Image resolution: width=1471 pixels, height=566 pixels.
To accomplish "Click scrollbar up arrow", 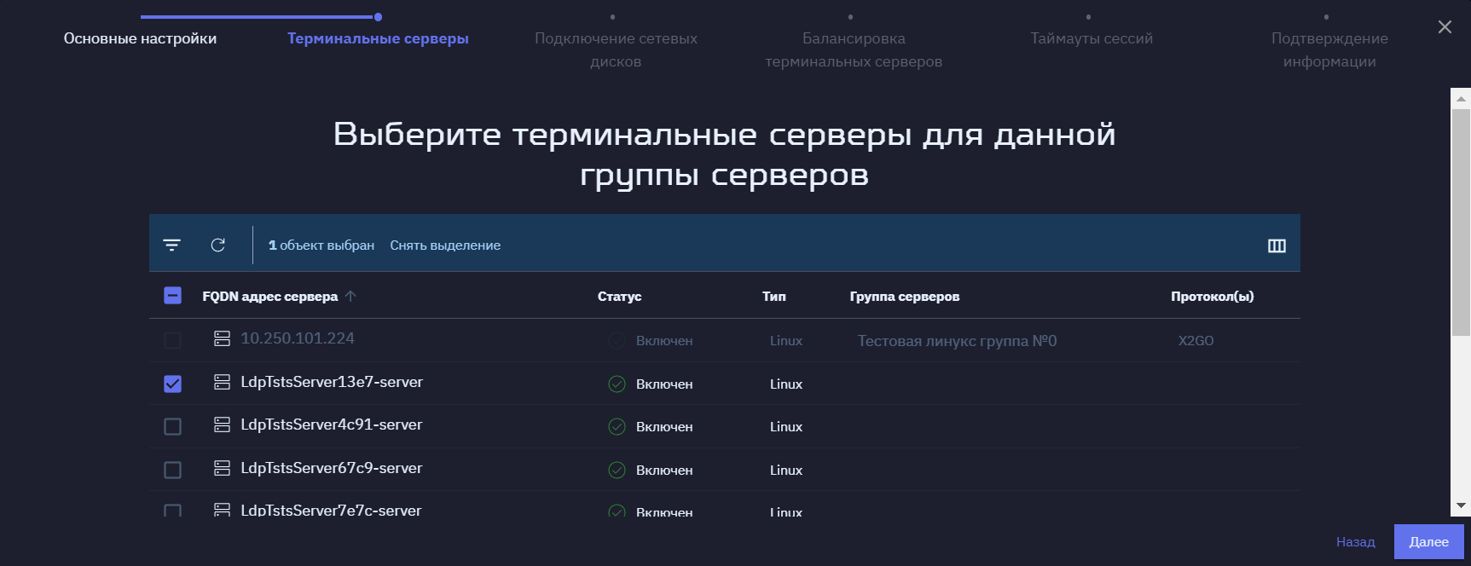I will click(x=1461, y=98).
